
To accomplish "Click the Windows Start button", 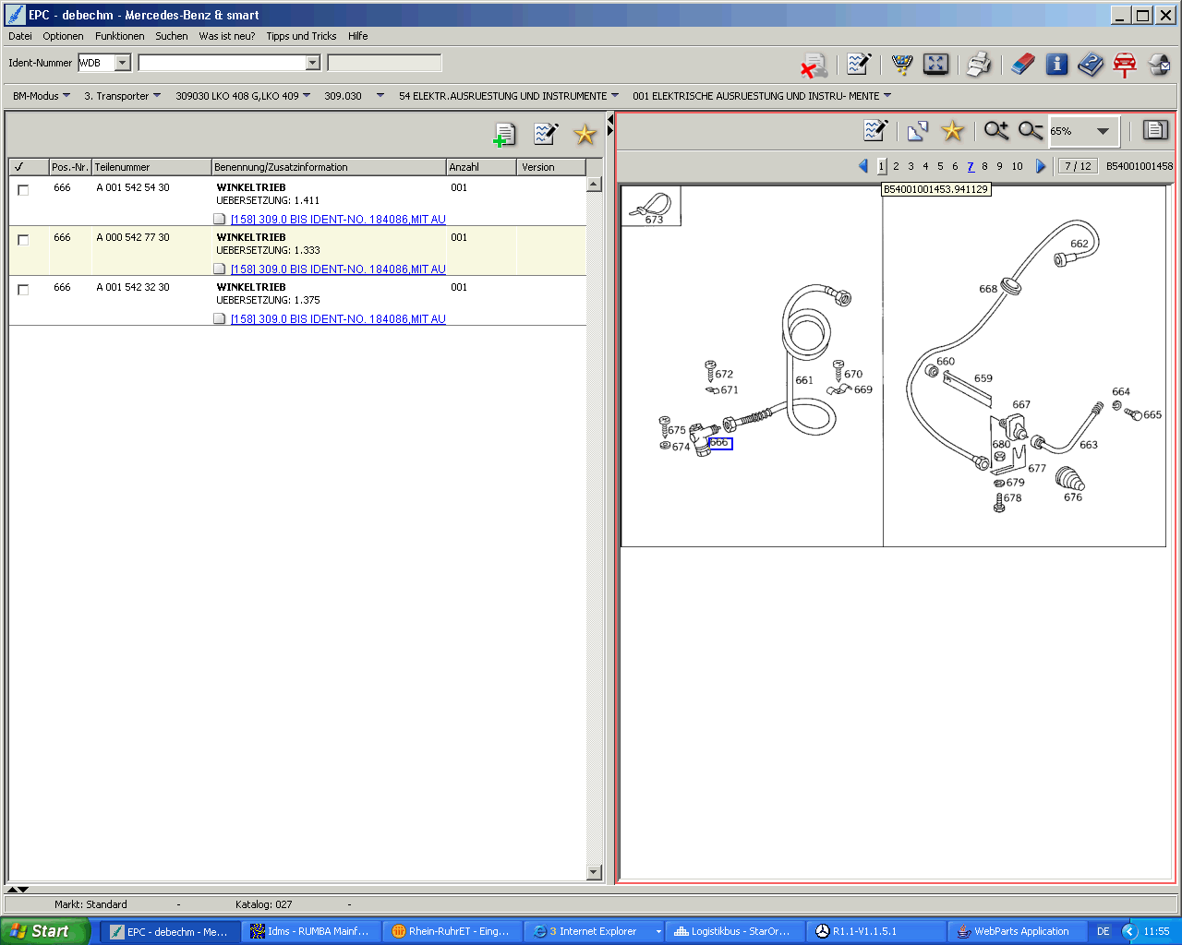I will pyautogui.click(x=44, y=931).
